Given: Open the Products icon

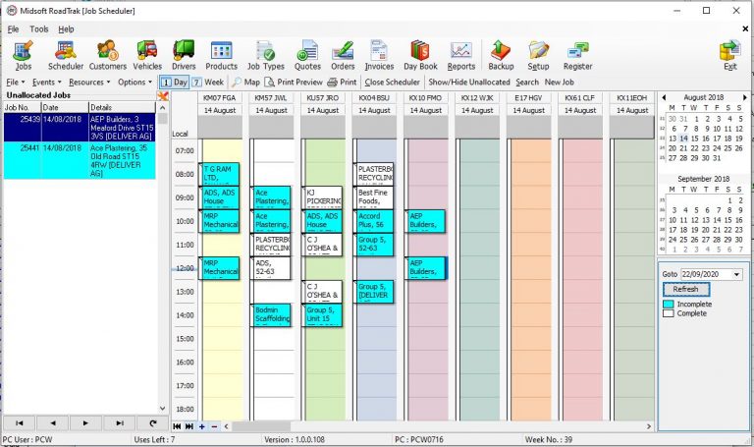Looking at the screenshot, I should tap(221, 55).
